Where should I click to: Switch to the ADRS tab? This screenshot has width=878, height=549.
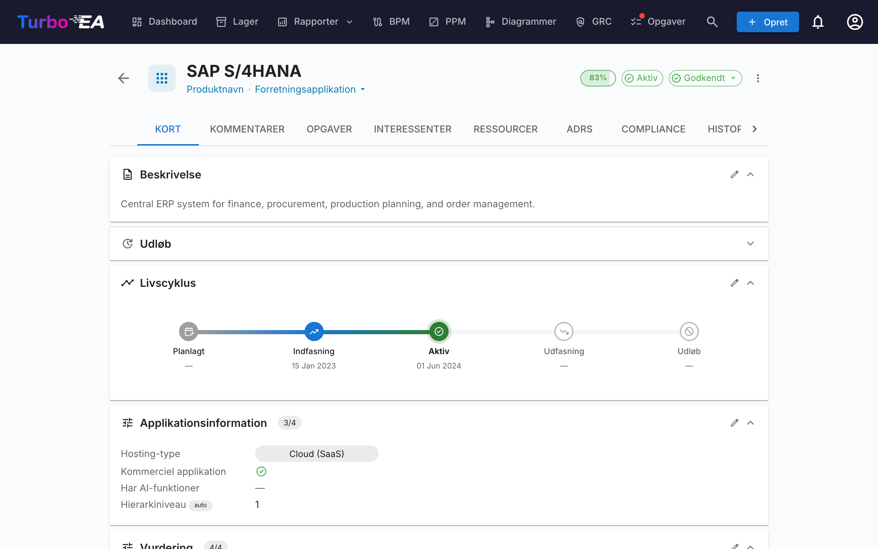point(579,129)
